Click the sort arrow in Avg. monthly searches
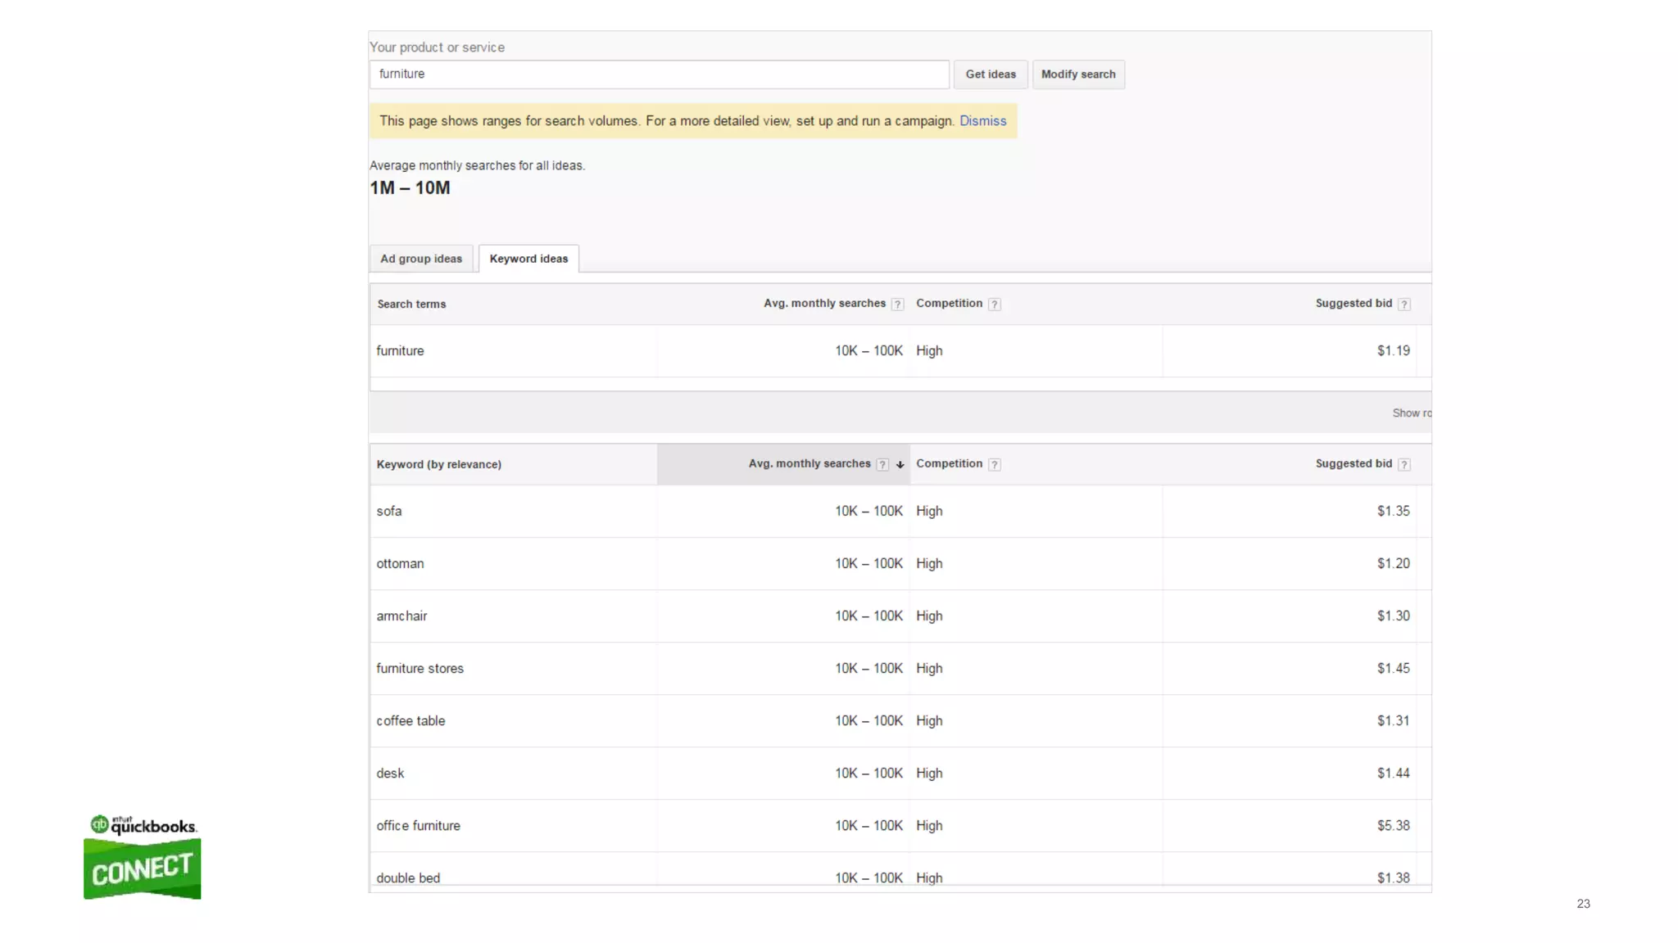The image size is (1678, 943). pyautogui.click(x=900, y=465)
